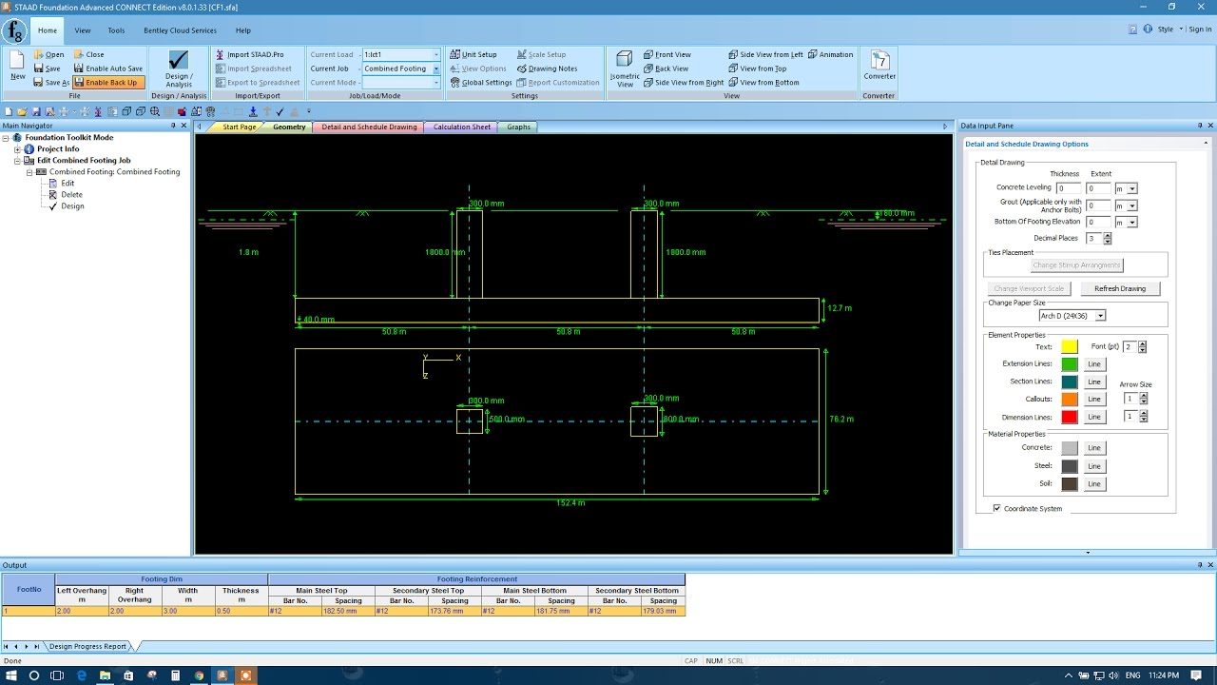This screenshot has height=685, width=1217.
Task: Launch the Converter tool
Action: tap(878, 68)
